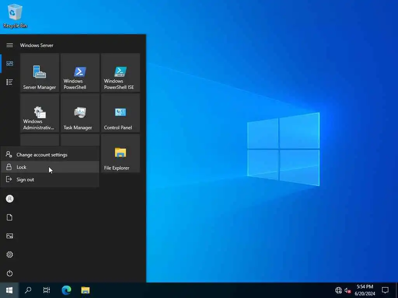
Task: Open the Server Manager tile
Action: click(x=40, y=73)
